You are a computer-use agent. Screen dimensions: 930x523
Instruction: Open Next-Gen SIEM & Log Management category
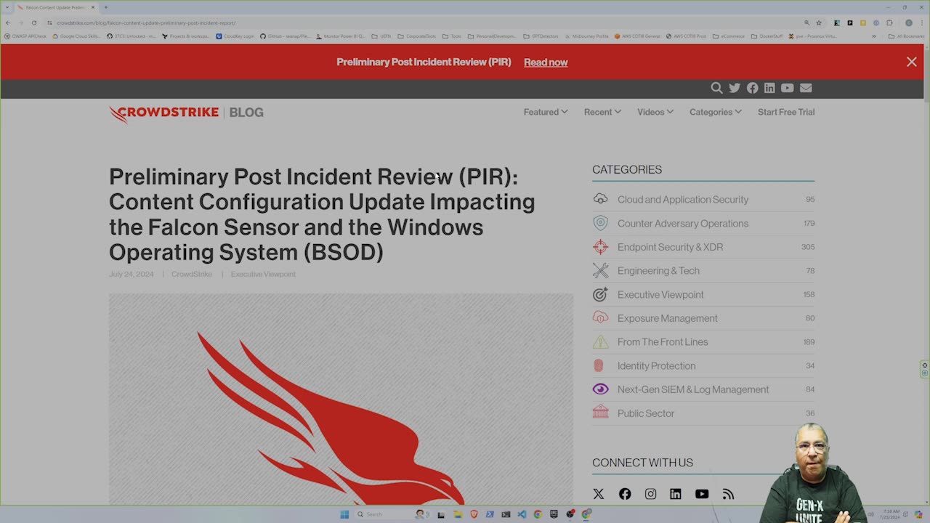coord(693,389)
